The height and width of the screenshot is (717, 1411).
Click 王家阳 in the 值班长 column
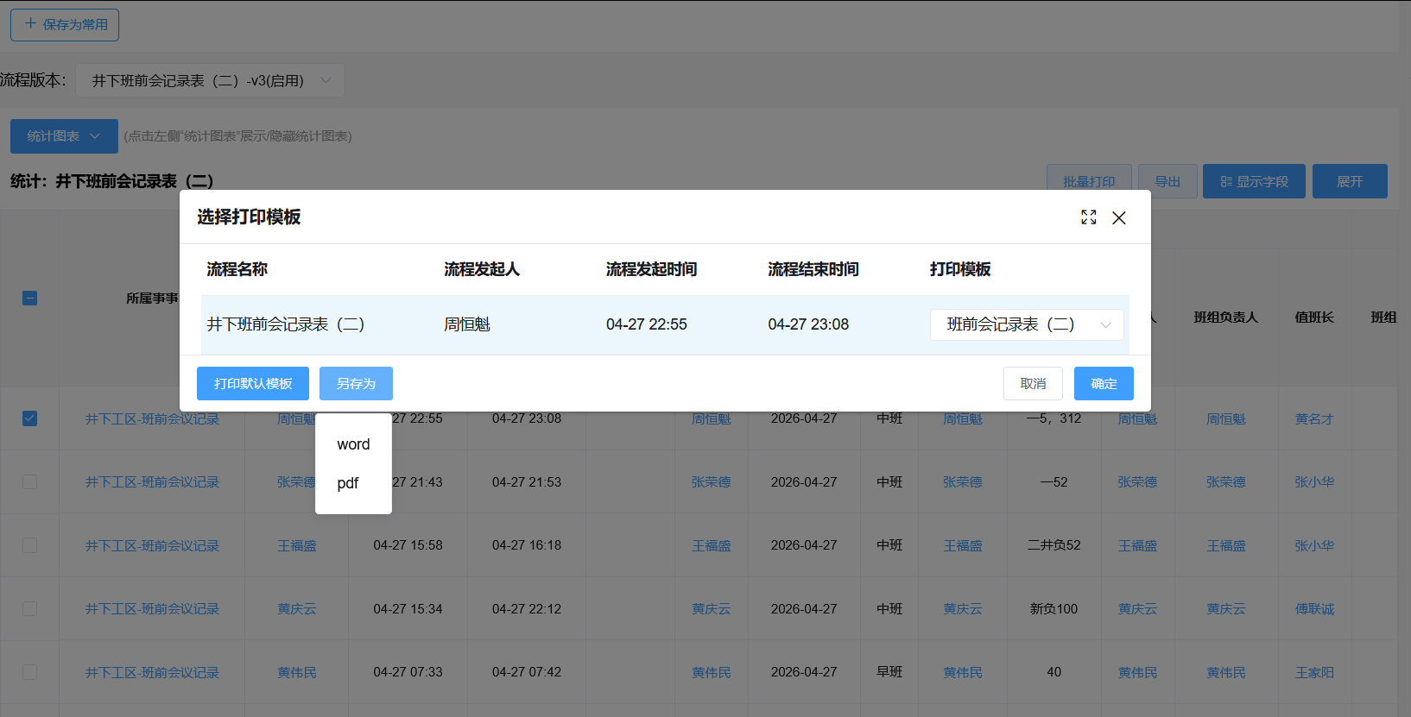click(1314, 672)
